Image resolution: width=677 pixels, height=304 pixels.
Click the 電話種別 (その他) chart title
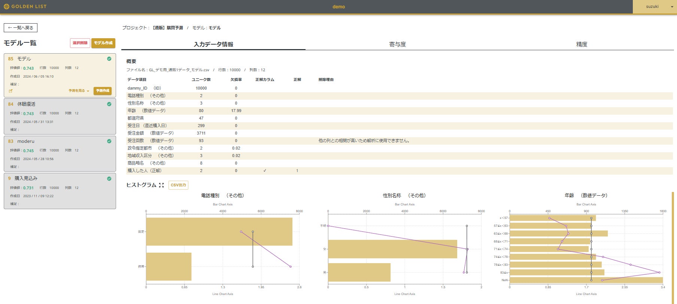(222, 195)
